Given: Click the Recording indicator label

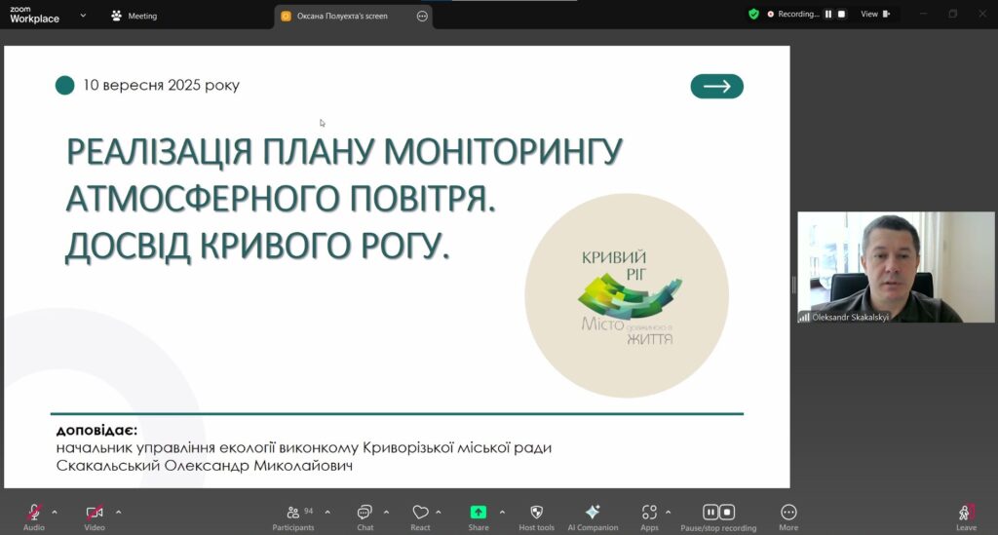Looking at the screenshot, I should tap(793, 14).
